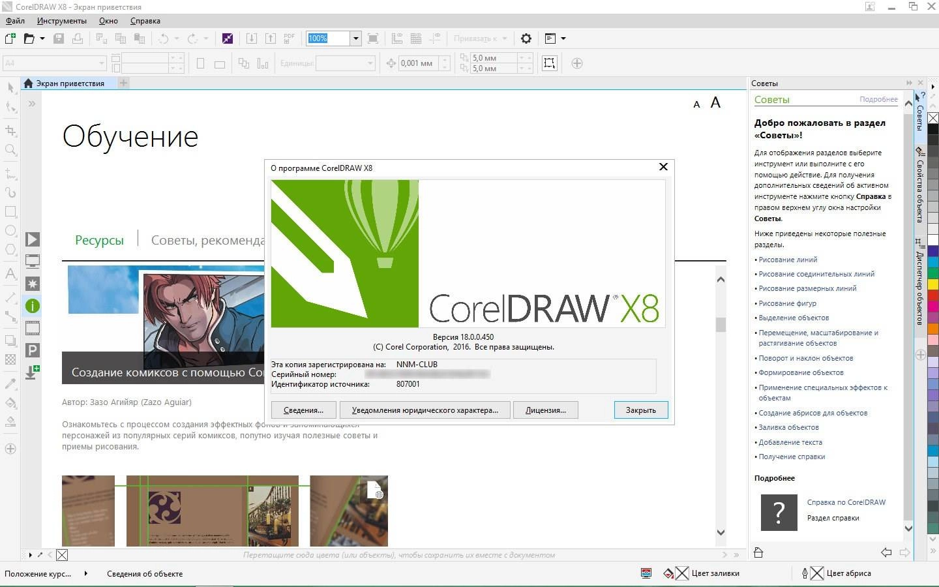Open Get More download icon on welcome sidebar

(33, 372)
